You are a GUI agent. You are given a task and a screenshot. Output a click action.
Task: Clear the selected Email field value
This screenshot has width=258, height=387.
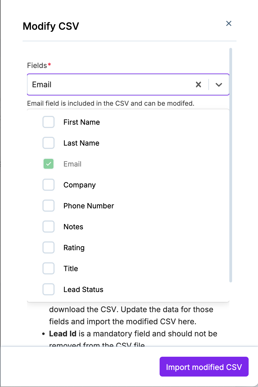point(198,85)
